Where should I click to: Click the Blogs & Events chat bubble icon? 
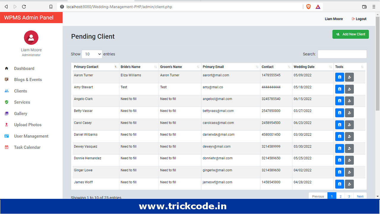[x=7, y=79]
